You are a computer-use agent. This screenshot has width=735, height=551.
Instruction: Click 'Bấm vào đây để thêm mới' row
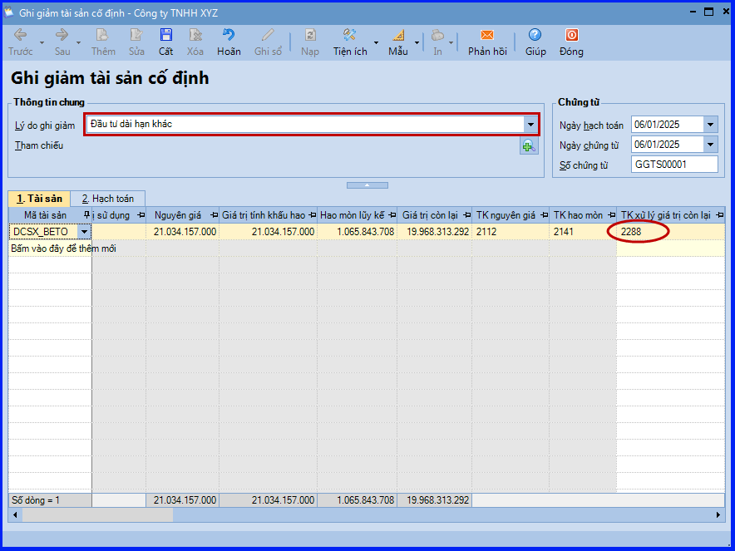pyautogui.click(x=63, y=248)
